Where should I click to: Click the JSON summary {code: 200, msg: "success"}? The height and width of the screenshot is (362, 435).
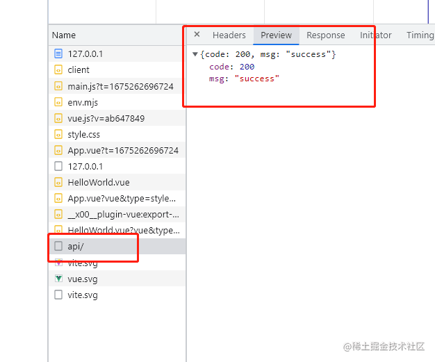(268, 54)
